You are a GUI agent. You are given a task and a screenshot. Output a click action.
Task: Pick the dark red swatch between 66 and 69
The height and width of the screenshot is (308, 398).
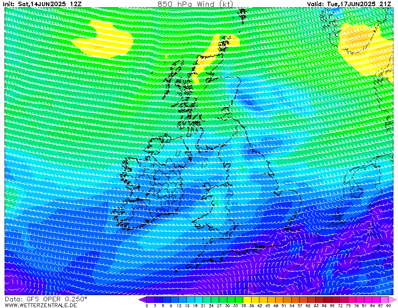click(328, 300)
